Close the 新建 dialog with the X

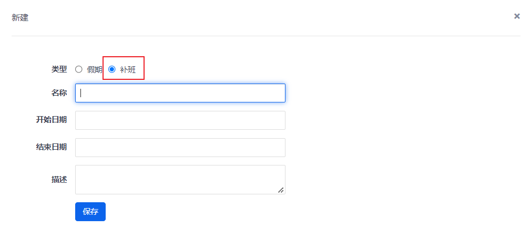click(517, 16)
